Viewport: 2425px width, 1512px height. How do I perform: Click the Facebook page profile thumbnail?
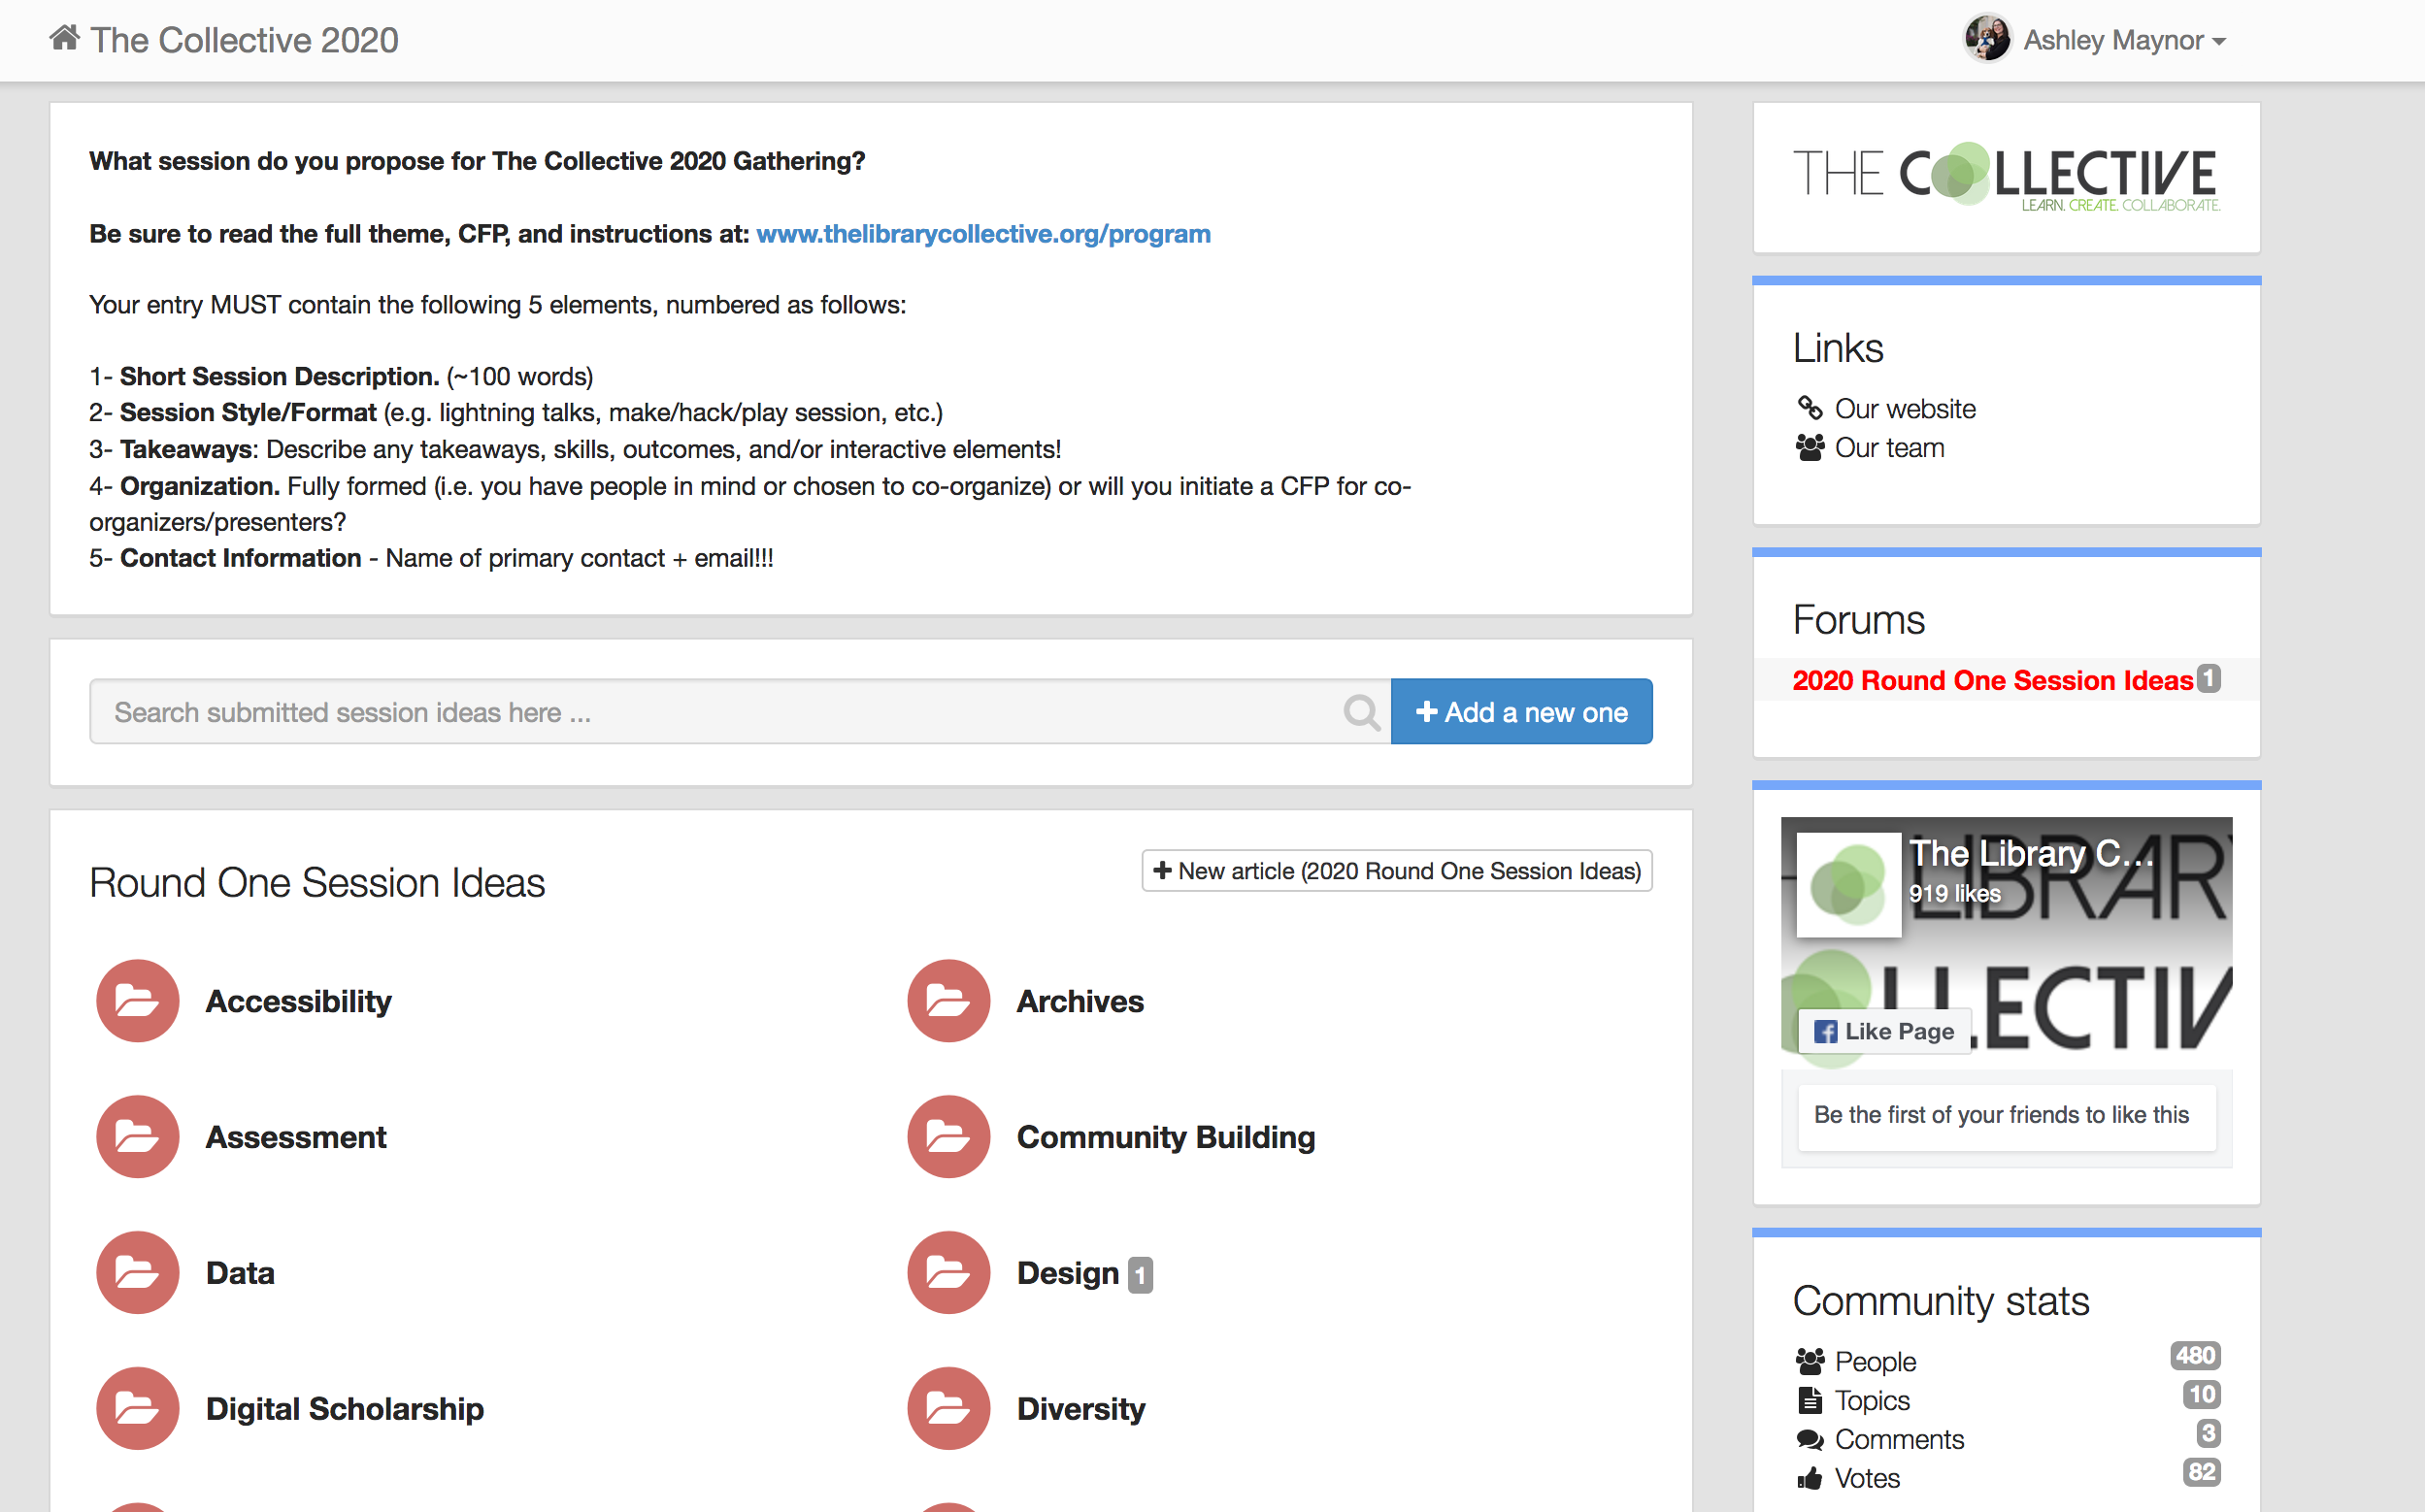(1848, 885)
